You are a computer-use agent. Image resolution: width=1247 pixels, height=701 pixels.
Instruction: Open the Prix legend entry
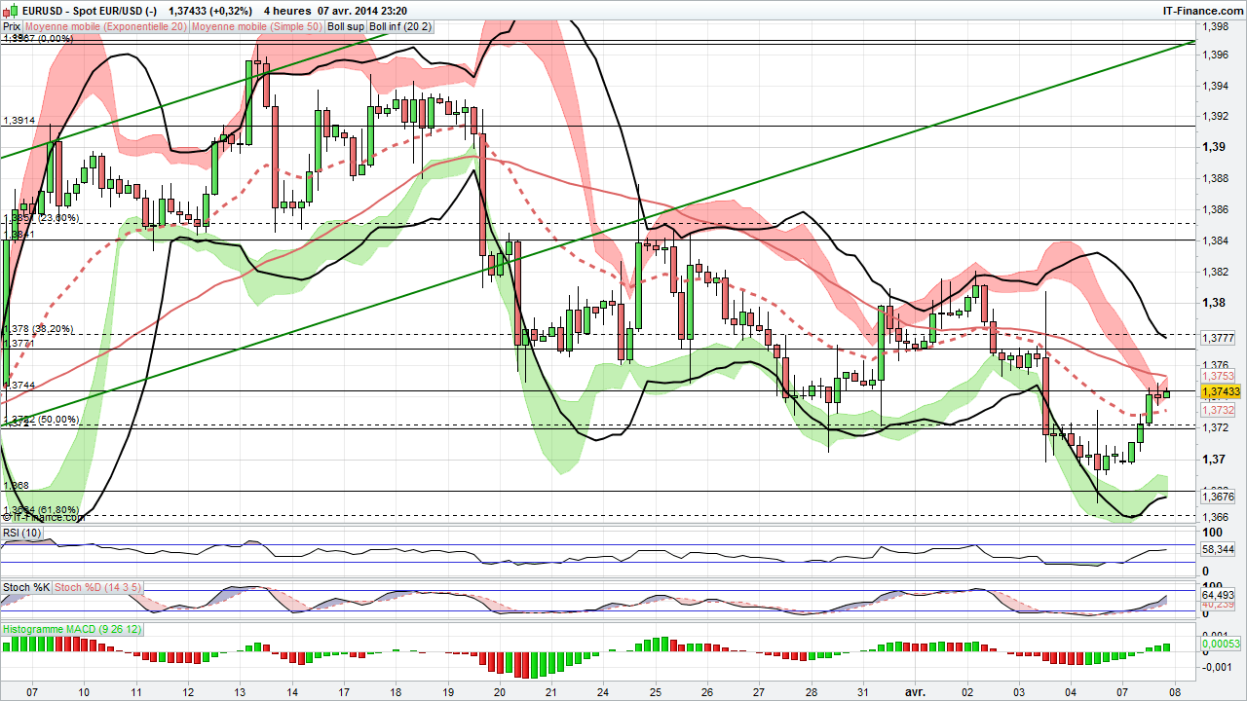(x=13, y=27)
